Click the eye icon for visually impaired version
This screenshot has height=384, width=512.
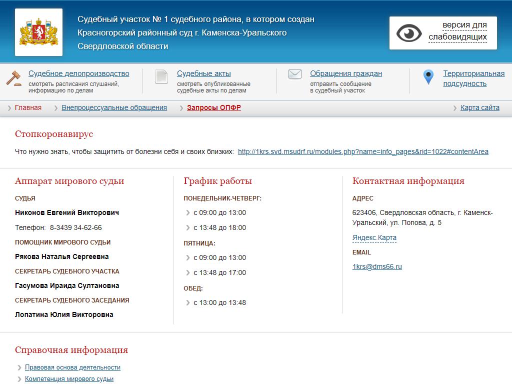[x=409, y=33]
